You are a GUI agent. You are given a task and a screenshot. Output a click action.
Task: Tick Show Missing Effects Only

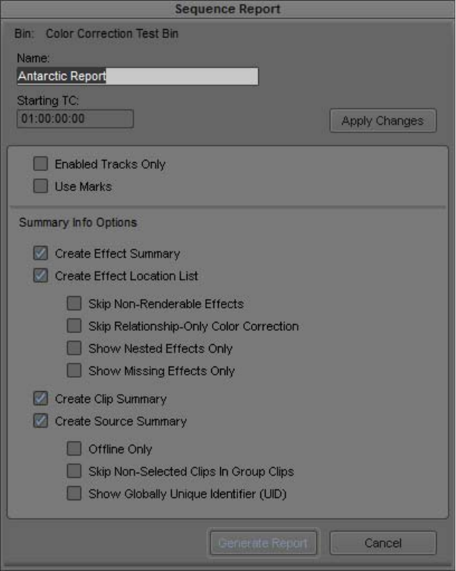coord(74,370)
